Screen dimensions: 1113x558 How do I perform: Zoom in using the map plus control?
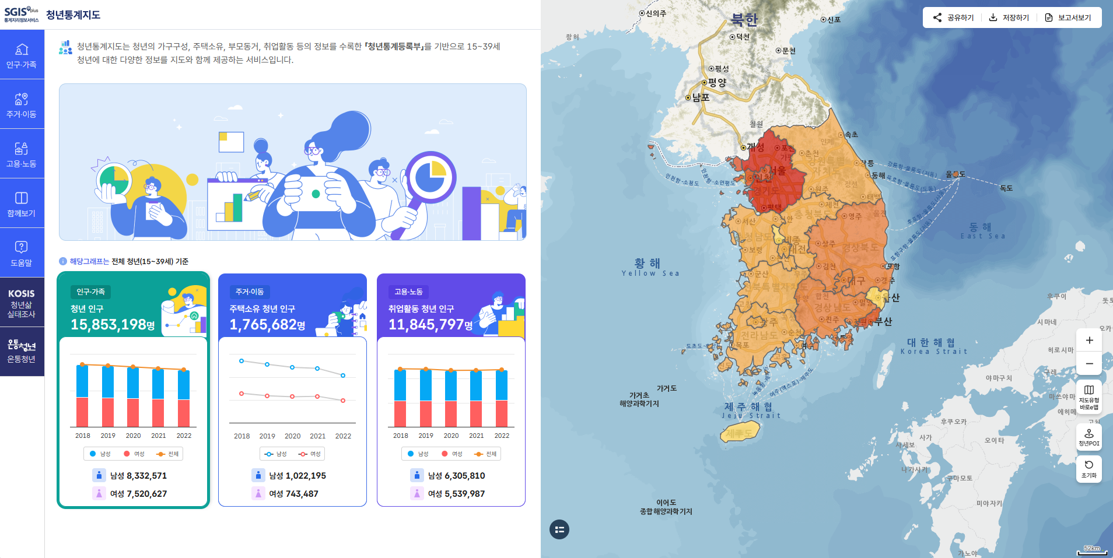tap(1088, 340)
